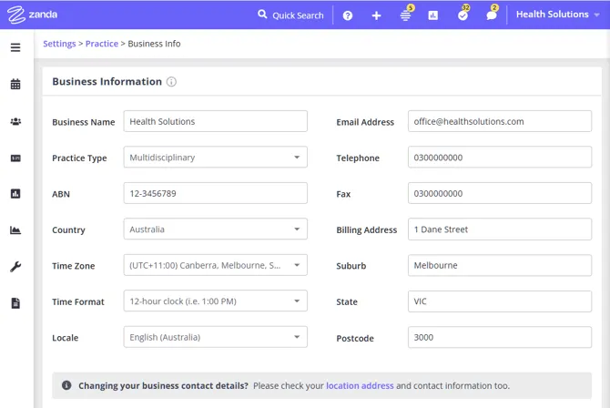Open the dashboard chart sidebar icon
Image resolution: width=610 pixels, height=408 pixels.
tap(15, 193)
